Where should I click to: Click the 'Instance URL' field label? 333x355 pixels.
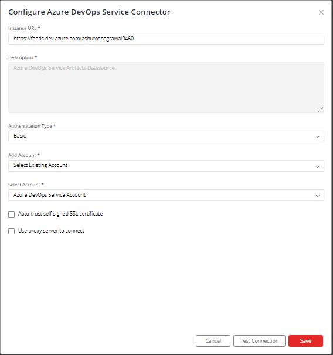[x=22, y=28]
